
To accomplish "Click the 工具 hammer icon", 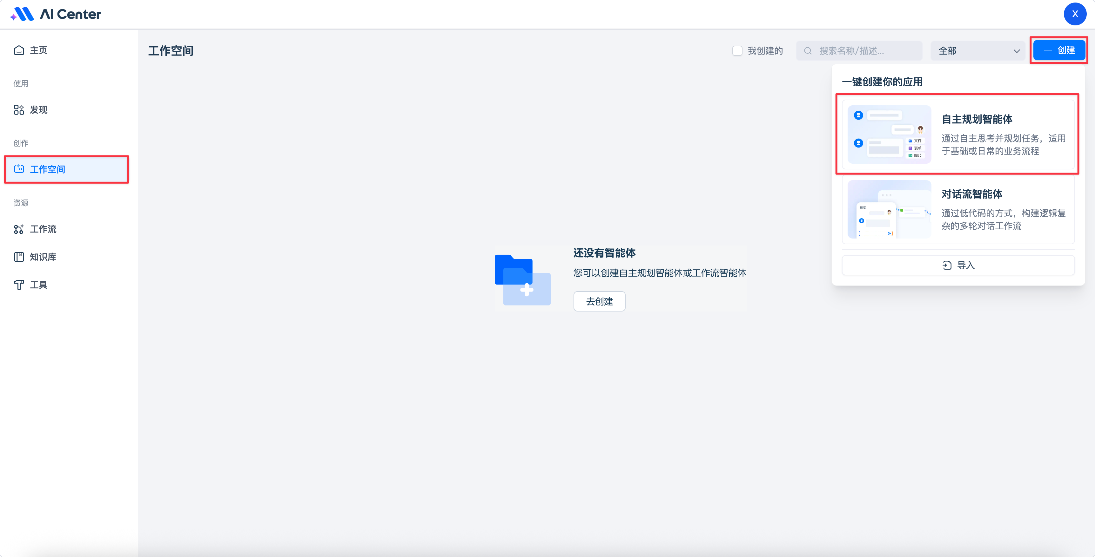I will [x=19, y=285].
